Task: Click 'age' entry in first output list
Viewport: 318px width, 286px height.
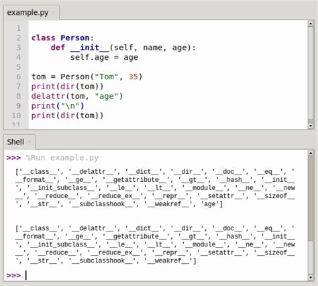Action: click(210, 204)
